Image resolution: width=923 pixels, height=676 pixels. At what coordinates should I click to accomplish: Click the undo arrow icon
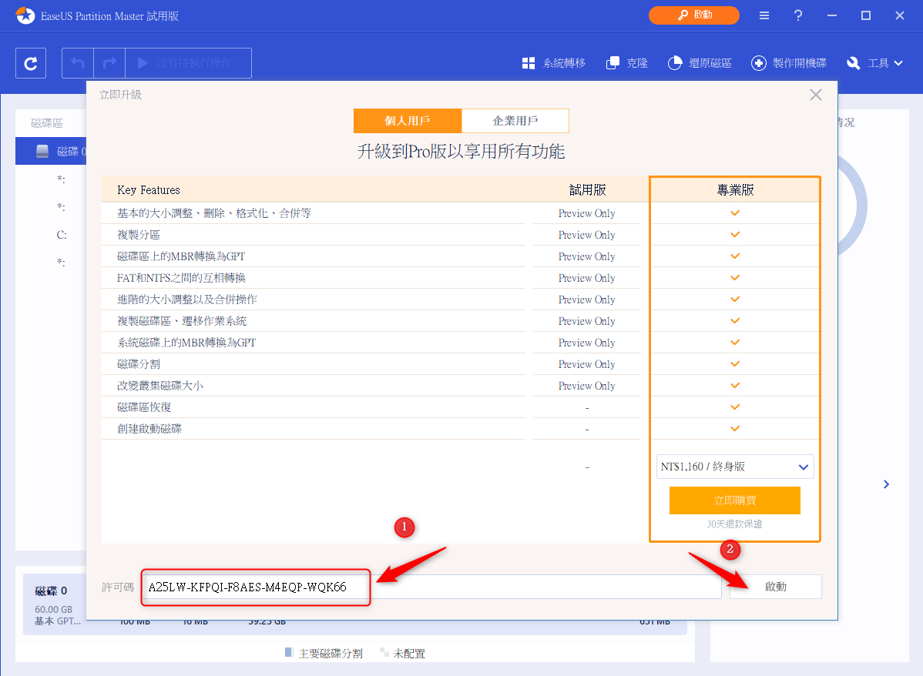(x=78, y=63)
